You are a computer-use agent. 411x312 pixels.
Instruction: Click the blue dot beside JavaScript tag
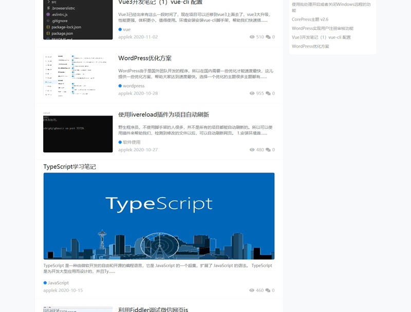pyautogui.click(x=45, y=283)
